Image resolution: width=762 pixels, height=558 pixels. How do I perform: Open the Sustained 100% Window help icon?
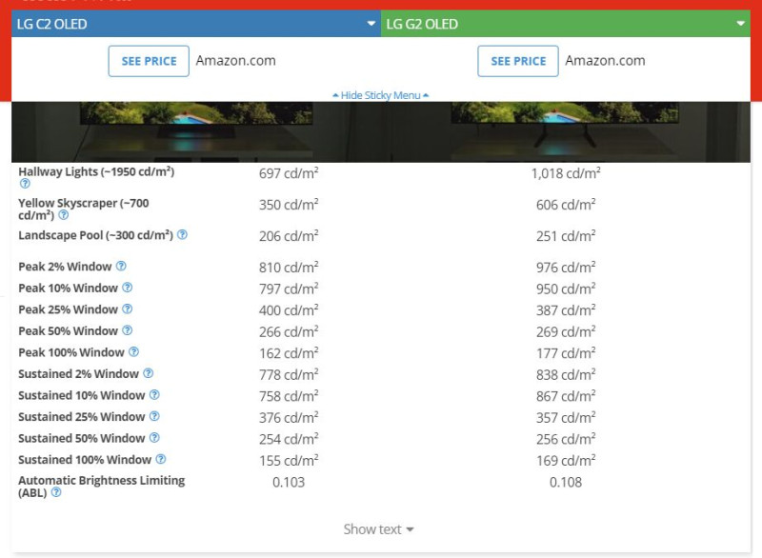[161, 459]
